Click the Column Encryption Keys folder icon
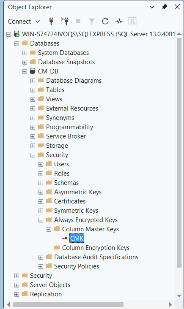184x309 pixels. (x=57, y=247)
